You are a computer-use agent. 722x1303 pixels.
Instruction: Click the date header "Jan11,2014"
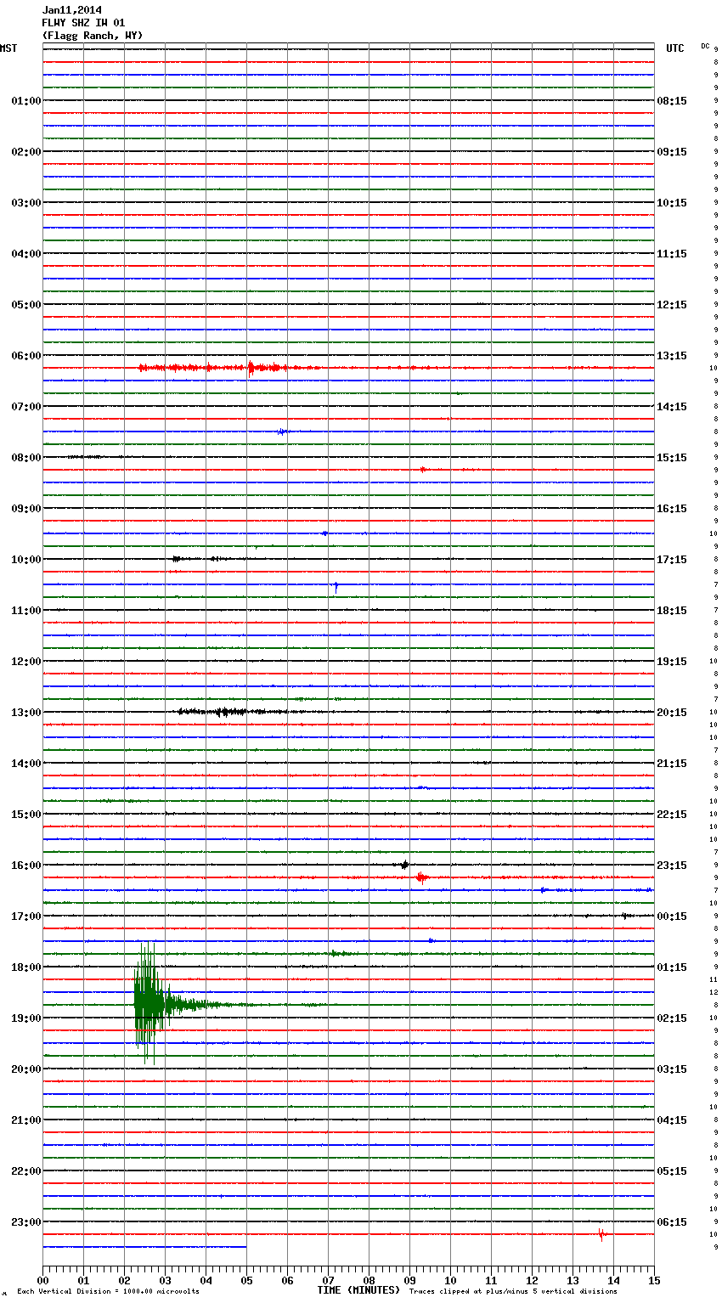pyautogui.click(x=72, y=10)
